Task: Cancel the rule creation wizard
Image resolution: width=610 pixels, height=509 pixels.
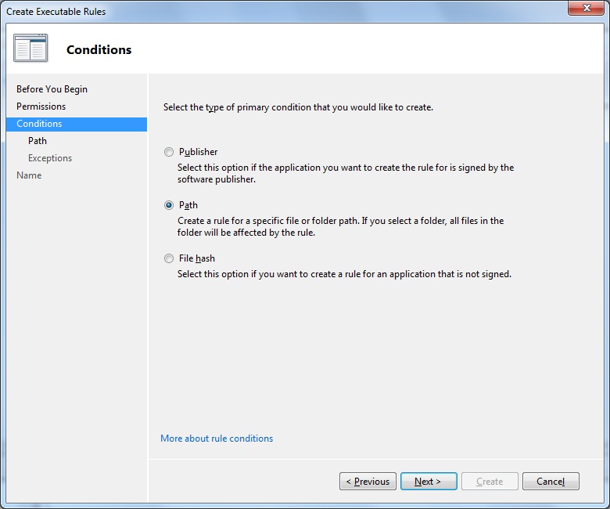Action: coord(551,482)
